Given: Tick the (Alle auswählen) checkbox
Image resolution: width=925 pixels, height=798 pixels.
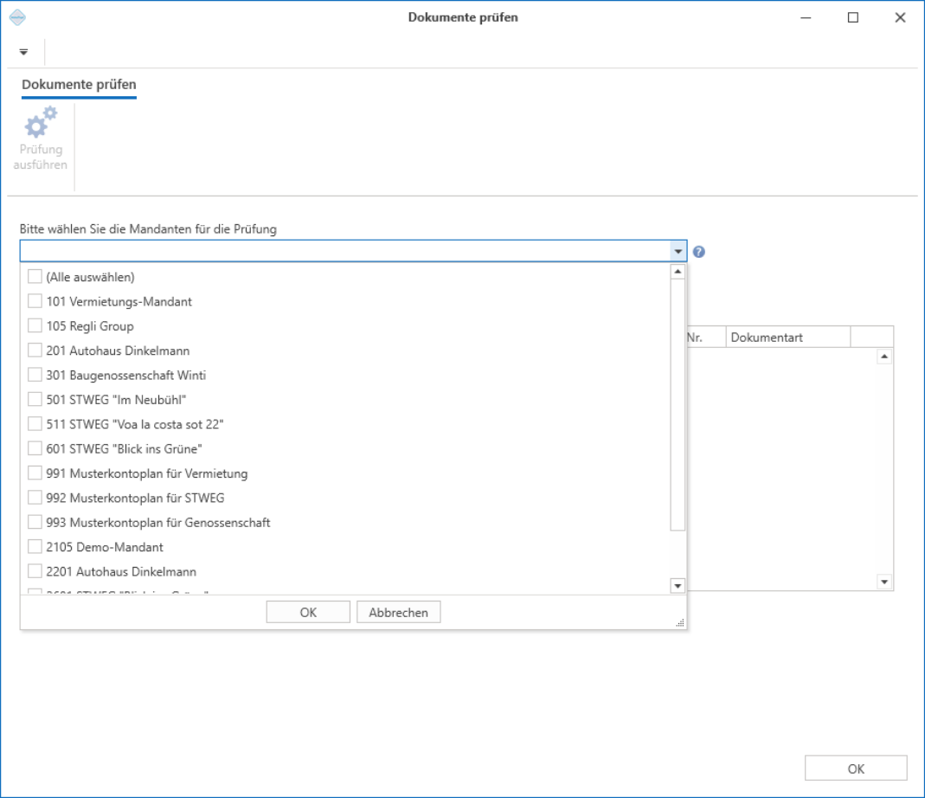Looking at the screenshot, I should 35,276.
